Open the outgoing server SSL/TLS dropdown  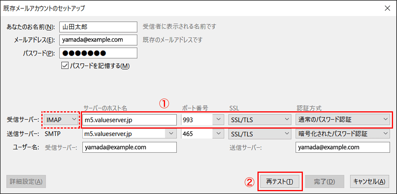pyautogui.click(x=260, y=134)
